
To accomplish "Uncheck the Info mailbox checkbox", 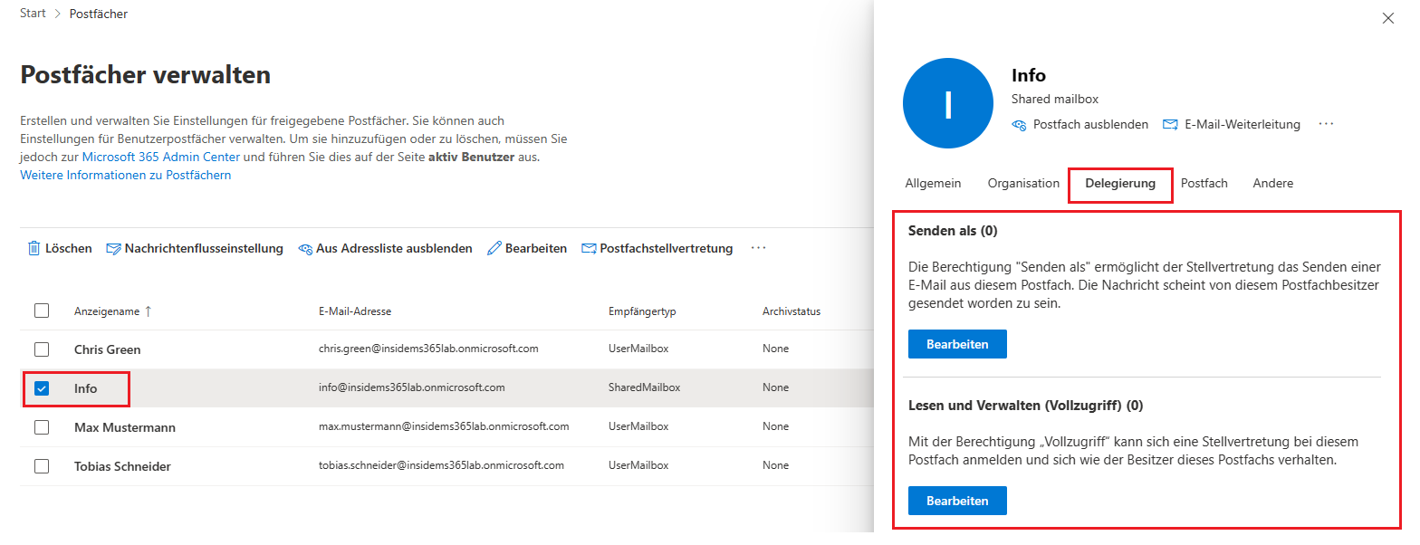I will [42, 388].
